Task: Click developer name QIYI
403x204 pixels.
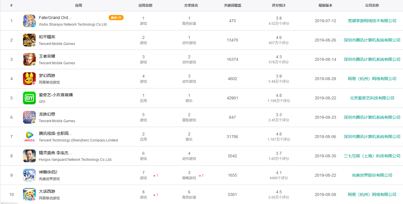Action: (42, 102)
